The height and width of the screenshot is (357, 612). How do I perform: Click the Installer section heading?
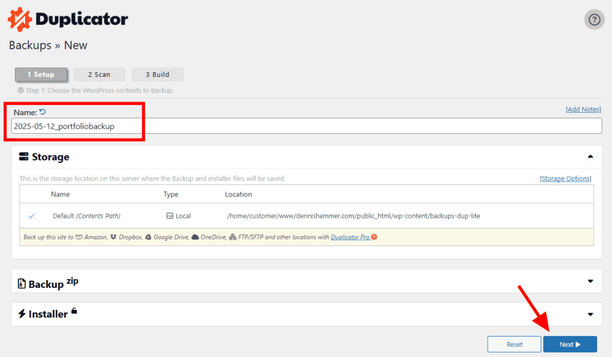pos(48,314)
